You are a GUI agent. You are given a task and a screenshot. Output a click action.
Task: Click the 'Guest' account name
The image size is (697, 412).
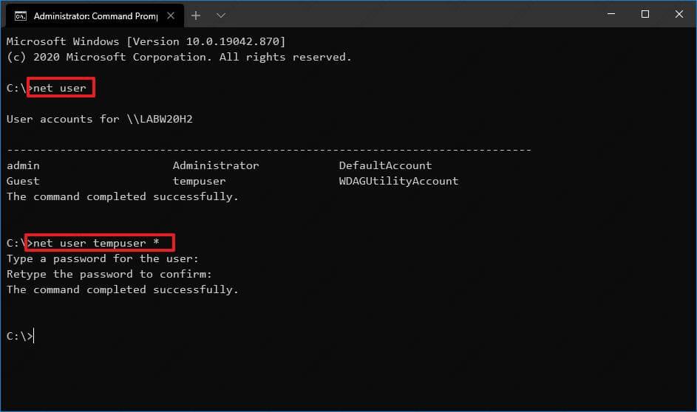click(x=23, y=181)
